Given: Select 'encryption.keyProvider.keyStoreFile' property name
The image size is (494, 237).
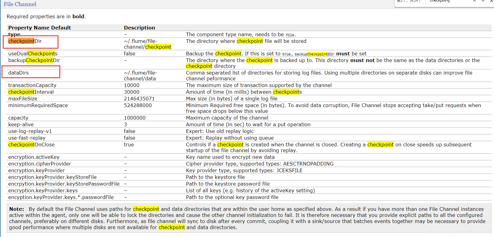Looking at the screenshot, I should point(52,177).
